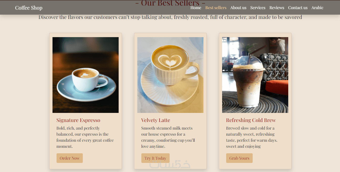
Task: Open the About us page link
Action: (238, 8)
